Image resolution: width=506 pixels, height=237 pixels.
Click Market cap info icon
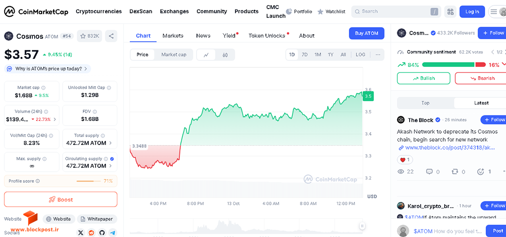pyautogui.click(x=44, y=88)
